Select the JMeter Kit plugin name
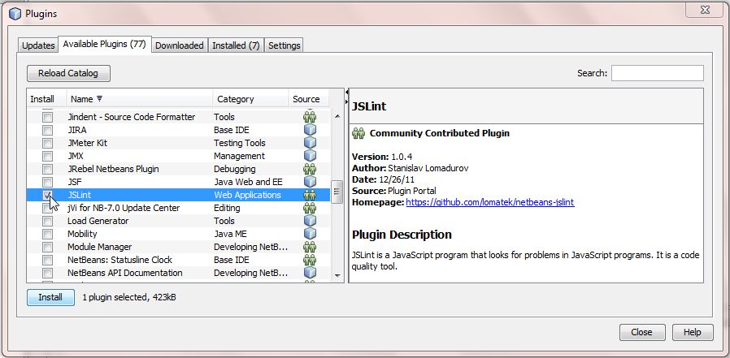 (87, 143)
